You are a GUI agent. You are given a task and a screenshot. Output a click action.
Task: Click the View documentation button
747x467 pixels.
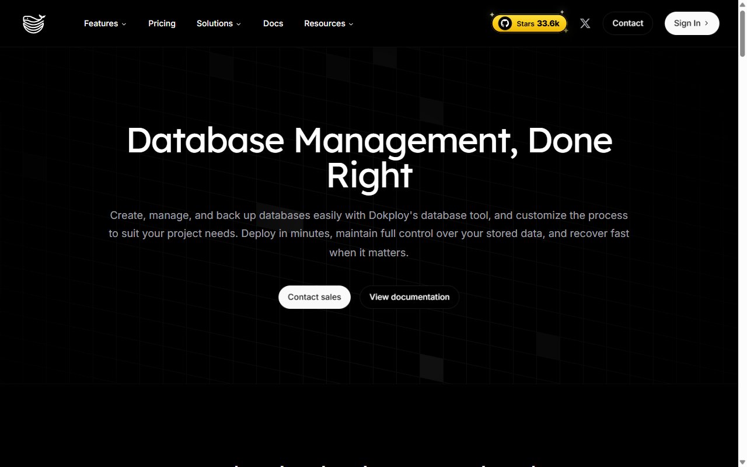coord(409,297)
